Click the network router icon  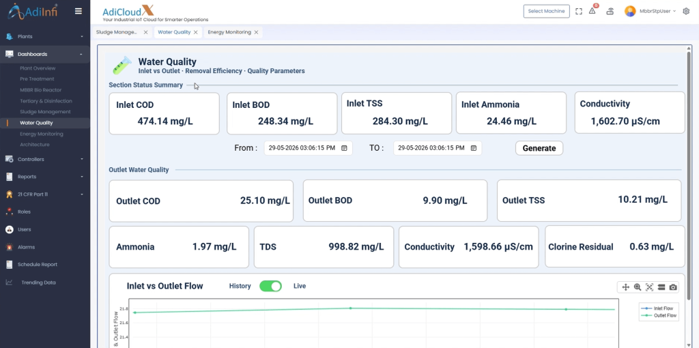(x=610, y=11)
